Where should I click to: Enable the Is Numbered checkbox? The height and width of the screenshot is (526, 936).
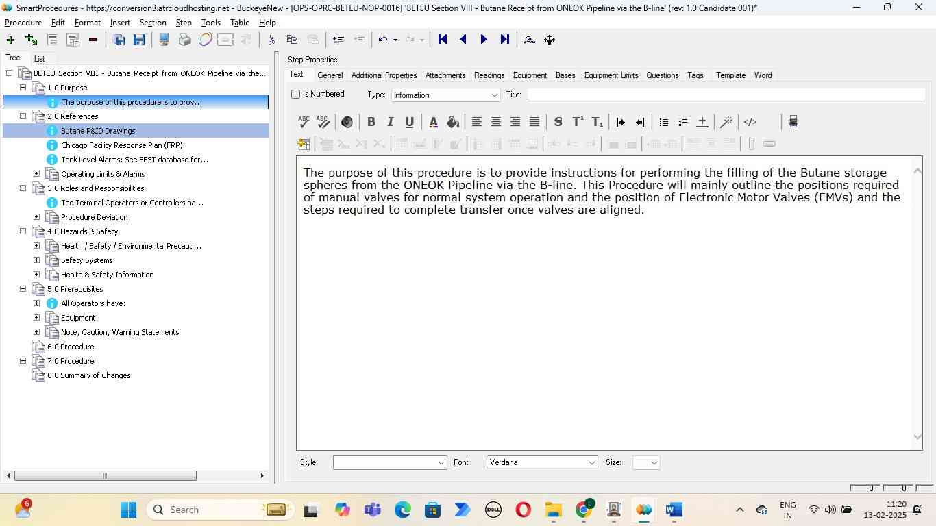click(x=296, y=94)
